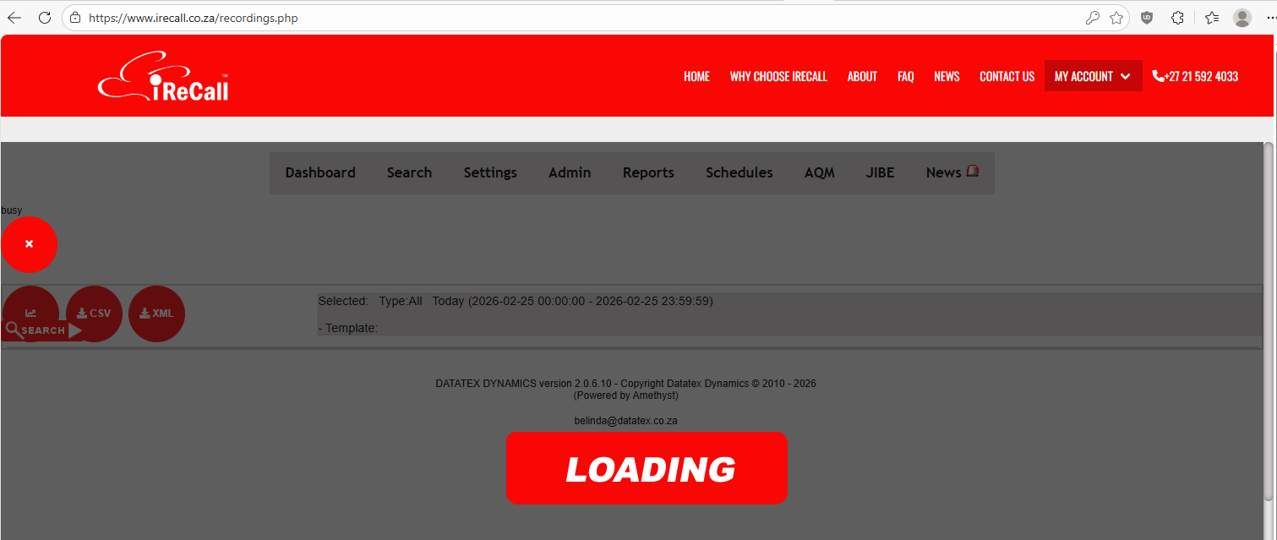Open the Dashboard tab

click(x=320, y=172)
